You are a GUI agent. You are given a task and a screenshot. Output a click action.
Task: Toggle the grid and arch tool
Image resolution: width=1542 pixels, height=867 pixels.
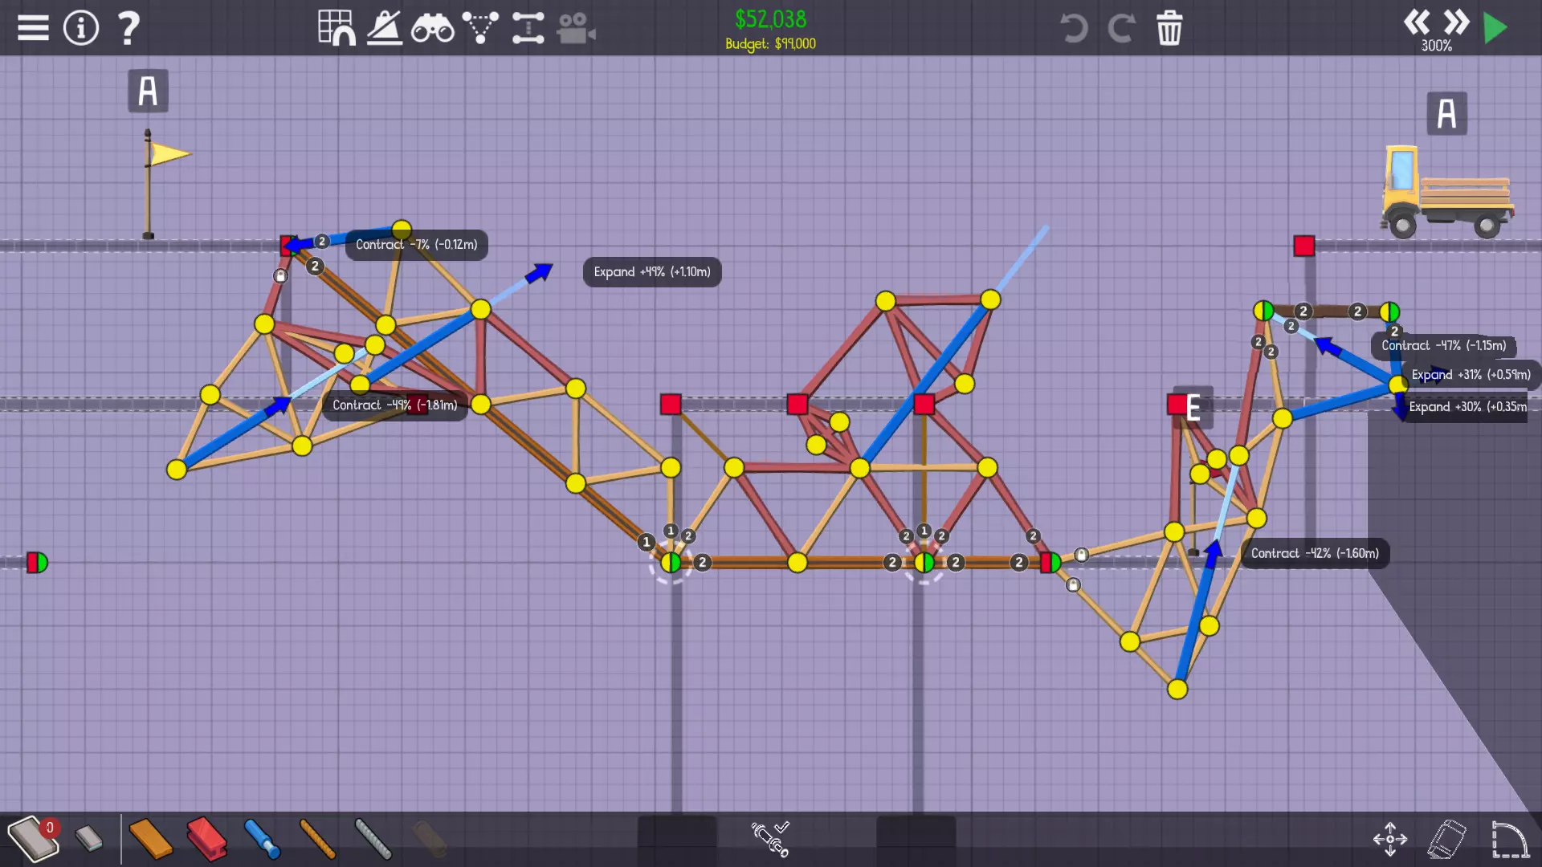pyautogui.click(x=337, y=28)
